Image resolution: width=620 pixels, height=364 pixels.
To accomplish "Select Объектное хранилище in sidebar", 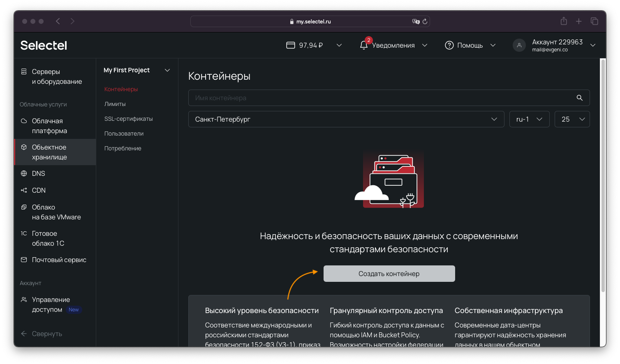I will (55, 152).
